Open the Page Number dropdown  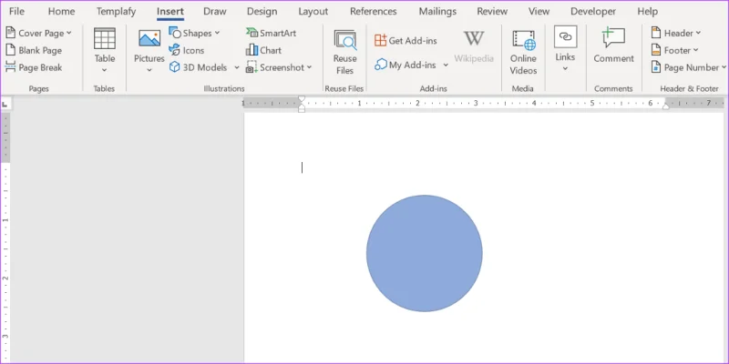pos(689,67)
